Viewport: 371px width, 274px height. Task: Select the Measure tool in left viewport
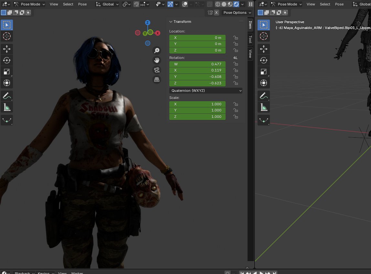tap(6, 107)
